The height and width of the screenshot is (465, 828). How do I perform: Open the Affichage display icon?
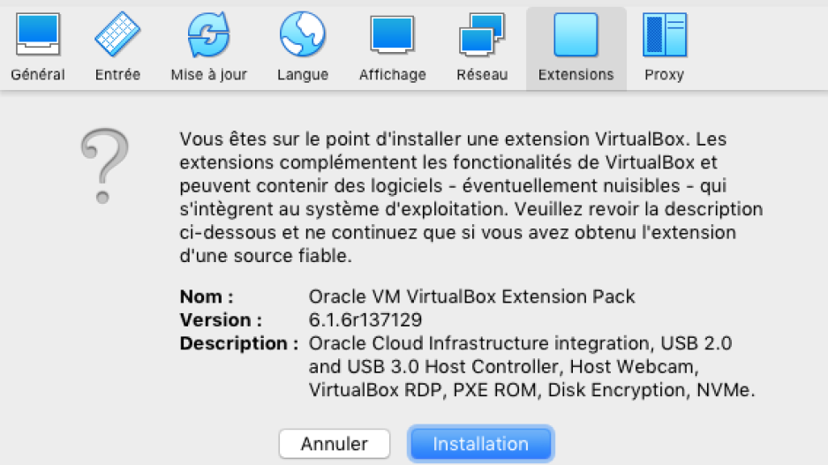click(x=392, y=34)
